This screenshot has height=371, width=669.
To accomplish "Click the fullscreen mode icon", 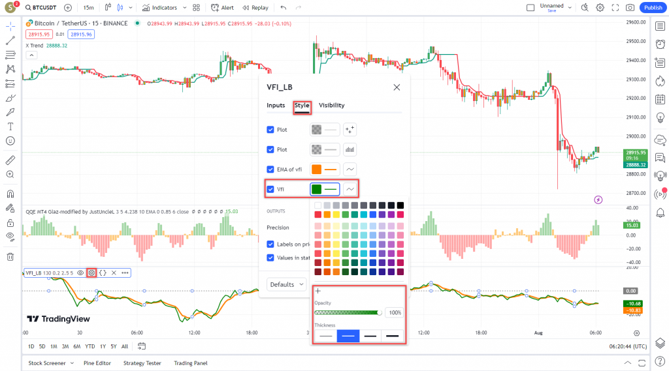I will [x=615, y=8].
